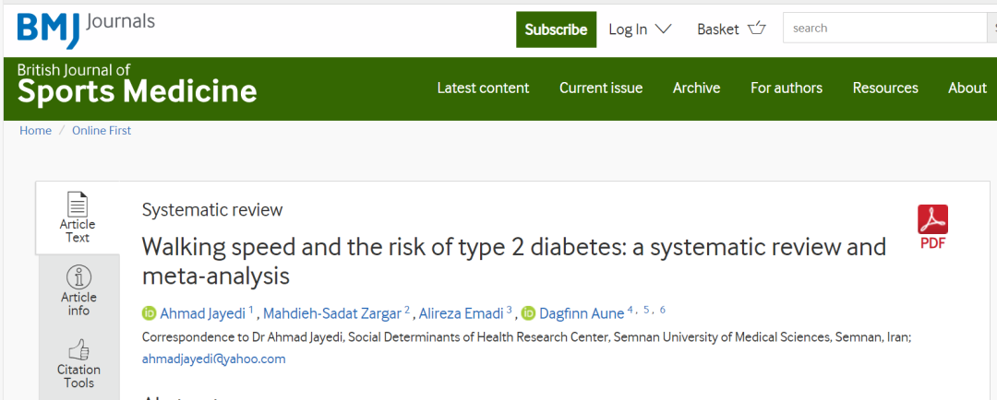Click the Home breadcrumb link
This screenshot has height=400, width=997.
35,131
